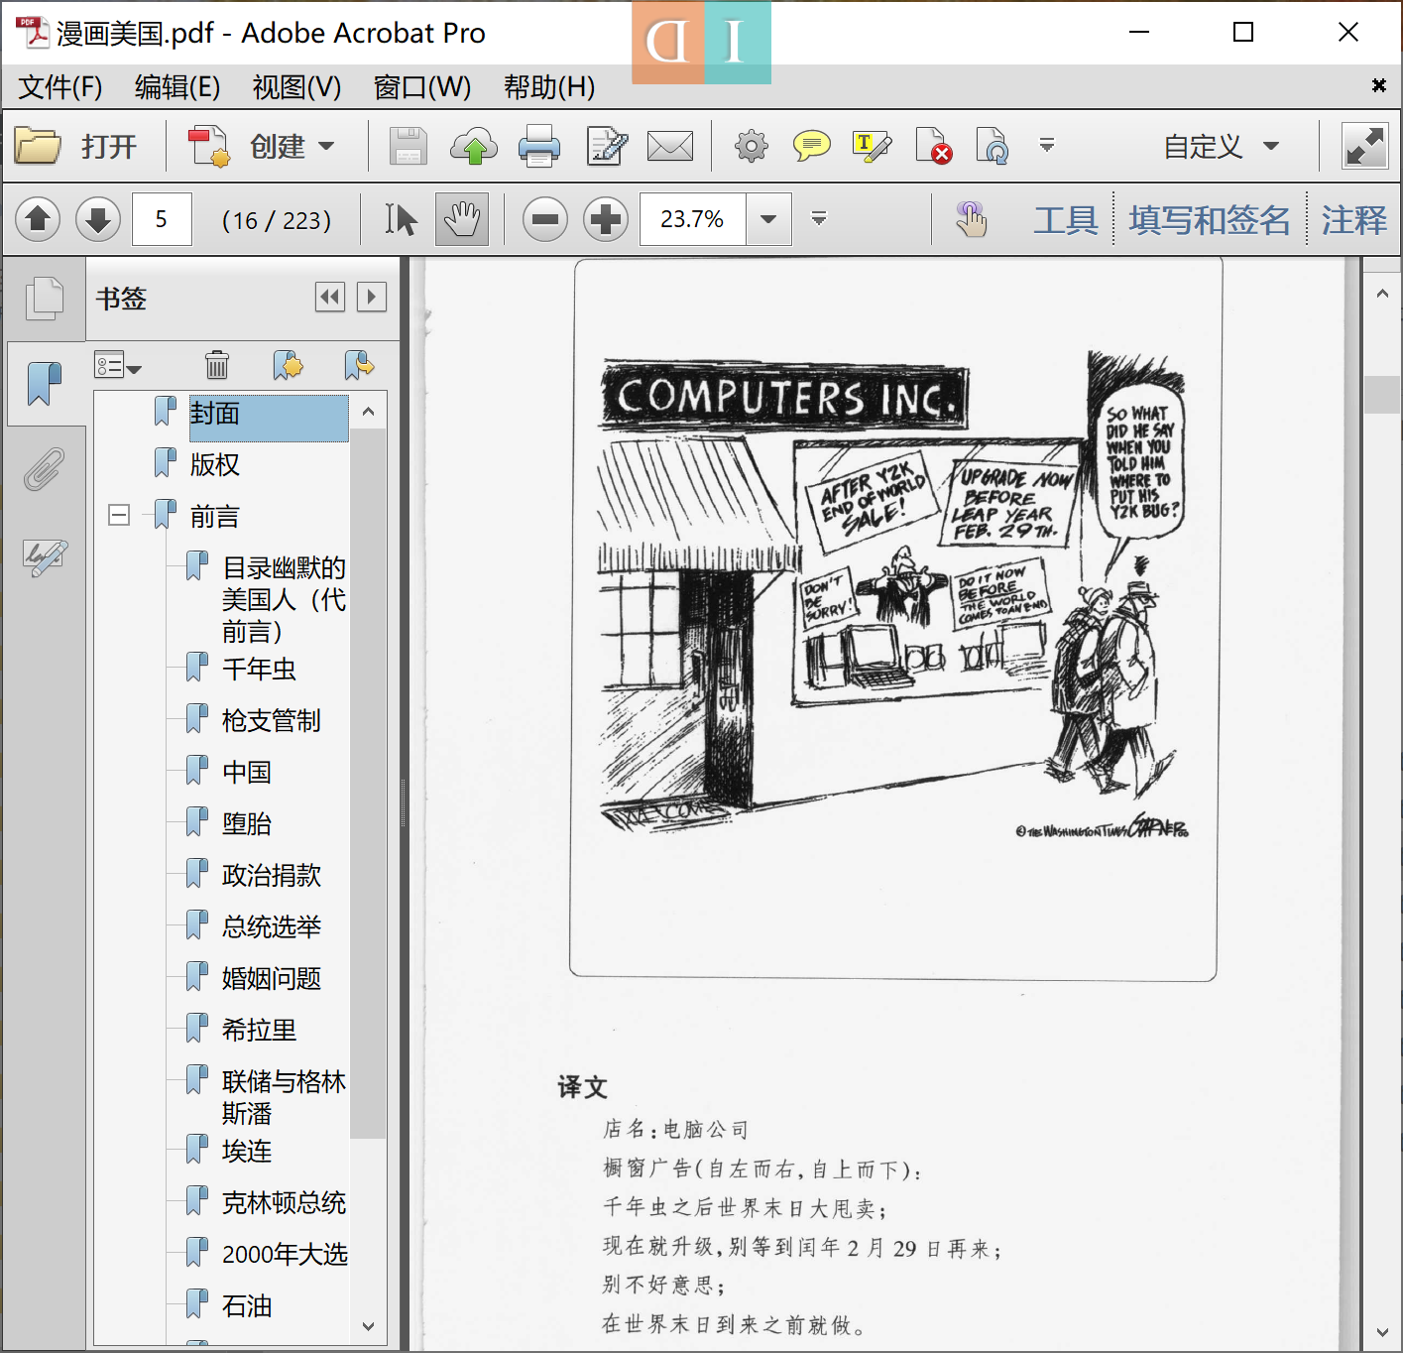The height and width of the screenshot is (1353, 1403).
Task: Click the rotate page icon
Action: [993, 147]
